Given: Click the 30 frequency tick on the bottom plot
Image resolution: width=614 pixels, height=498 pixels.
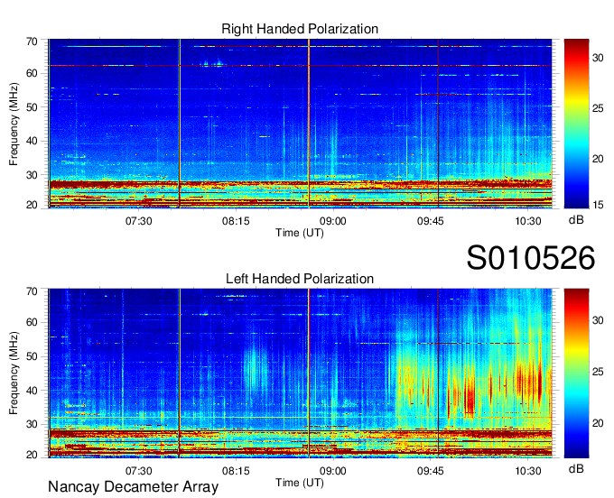Looking at the screenshot, I should 32,424.
